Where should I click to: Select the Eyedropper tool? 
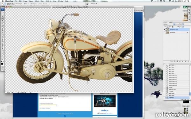click(3, 55)
